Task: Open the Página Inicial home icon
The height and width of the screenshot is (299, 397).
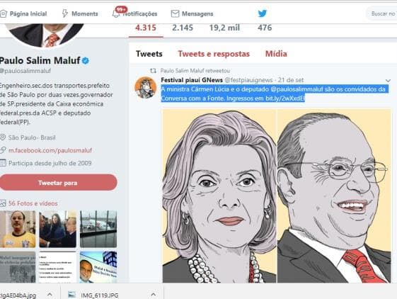Action: pos(3,13)
